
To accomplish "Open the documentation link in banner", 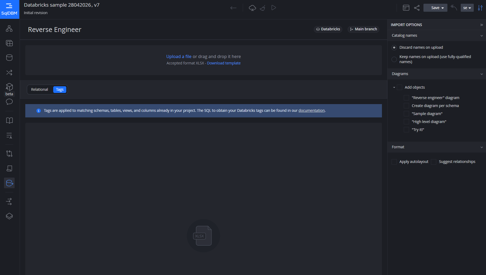I will pyautogui.click(x=311, y=110).
